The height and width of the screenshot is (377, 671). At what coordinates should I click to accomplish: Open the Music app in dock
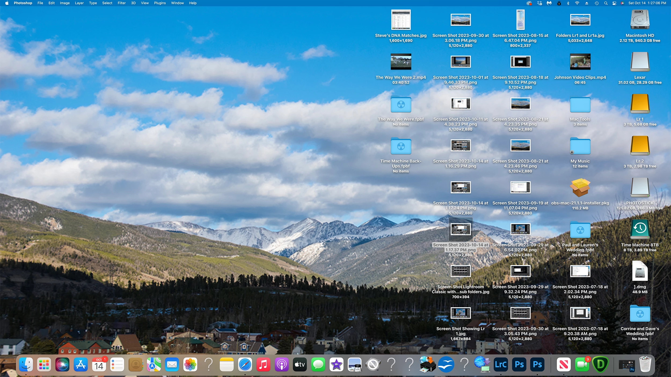(263, 364)
